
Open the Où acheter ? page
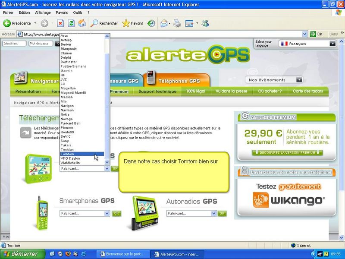click(270, 91)
